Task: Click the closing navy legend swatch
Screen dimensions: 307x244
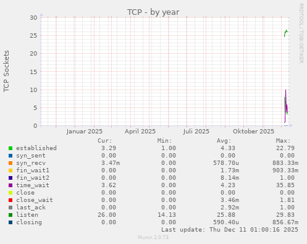Action: click(11, 222)
